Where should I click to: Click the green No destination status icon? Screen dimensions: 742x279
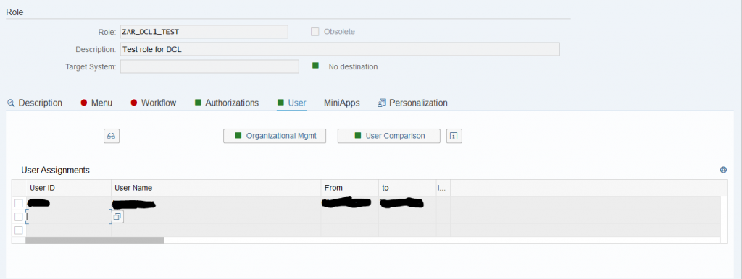(x=316, y=66)
